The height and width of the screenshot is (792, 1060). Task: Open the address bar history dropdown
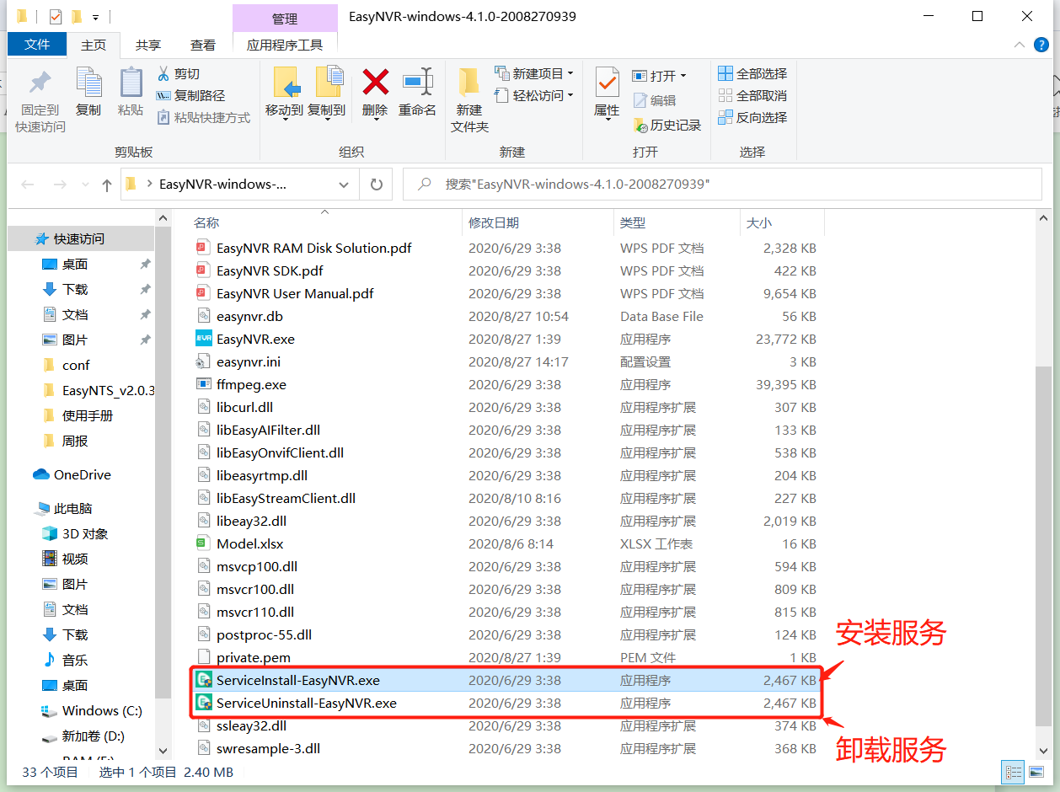click(x=344, y=185)
